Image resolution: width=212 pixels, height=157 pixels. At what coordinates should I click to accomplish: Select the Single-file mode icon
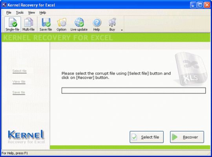13,24
